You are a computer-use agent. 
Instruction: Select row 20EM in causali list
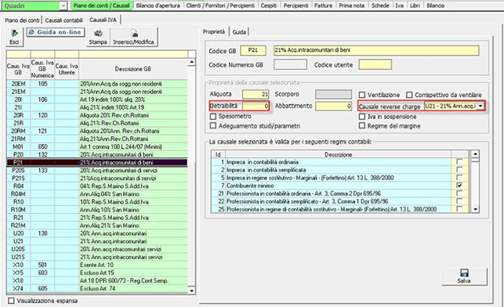tap(96, 84)
